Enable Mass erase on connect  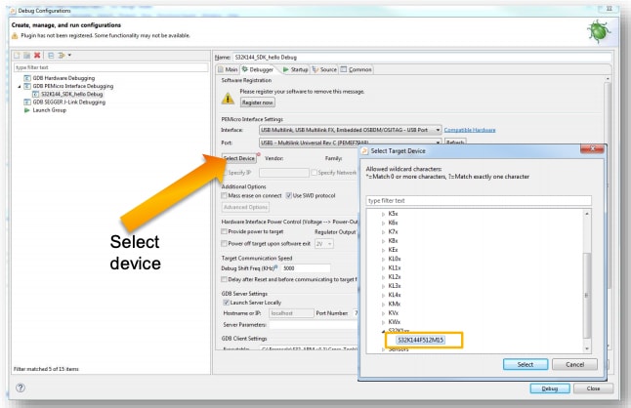(x=226, y=196)
